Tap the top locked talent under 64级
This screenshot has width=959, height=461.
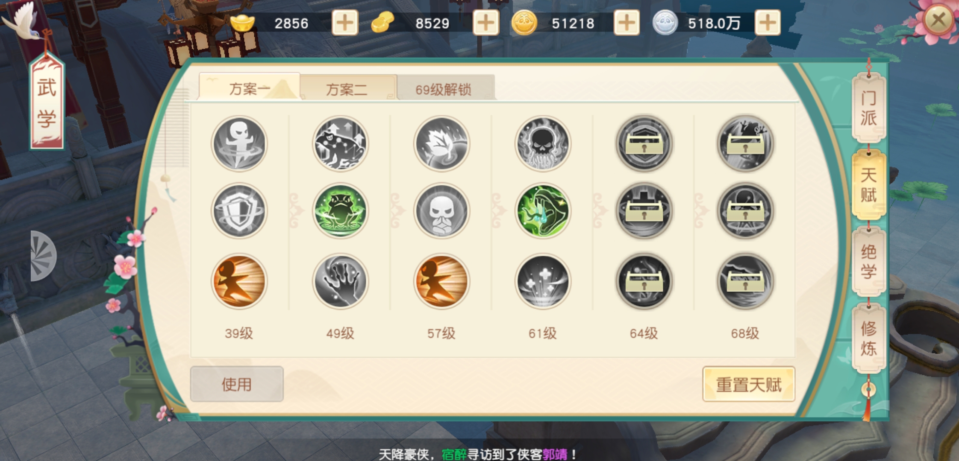pyautogui.click(x=644, y=143)
